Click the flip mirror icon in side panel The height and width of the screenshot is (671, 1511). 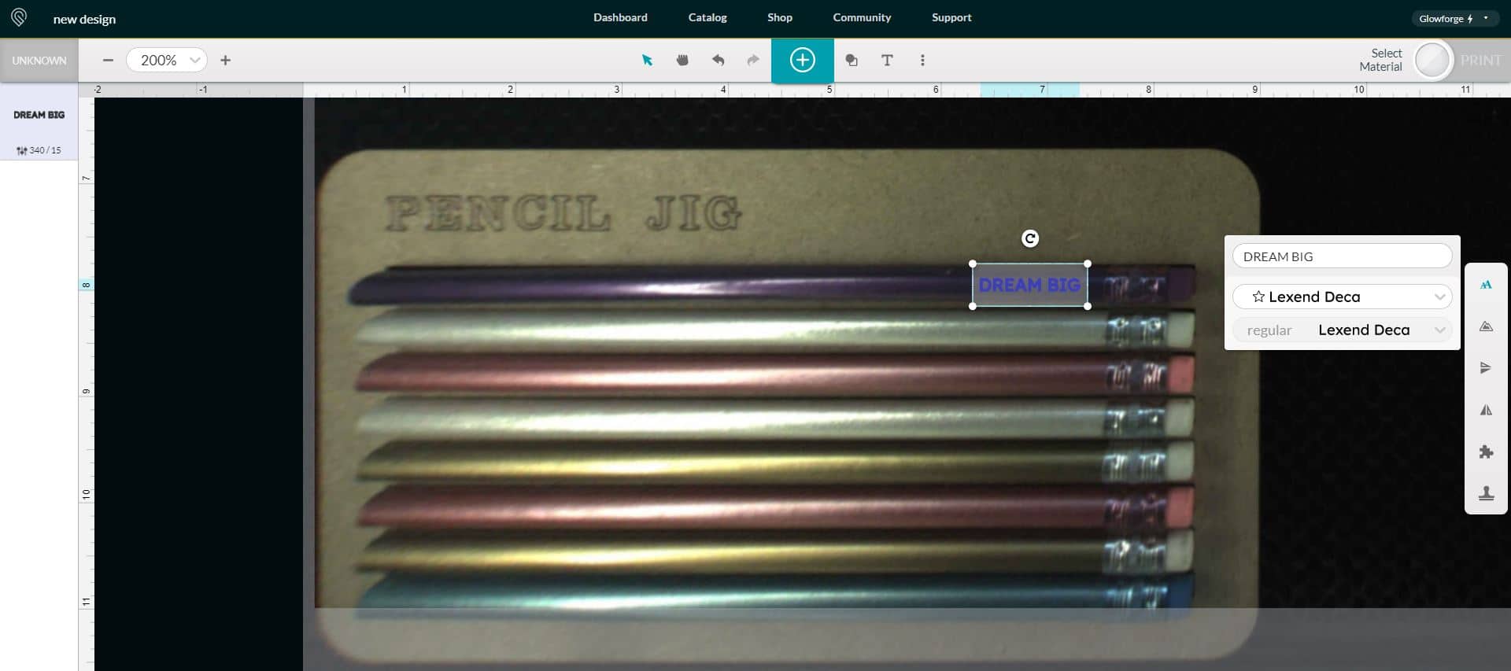[1486, 410]
